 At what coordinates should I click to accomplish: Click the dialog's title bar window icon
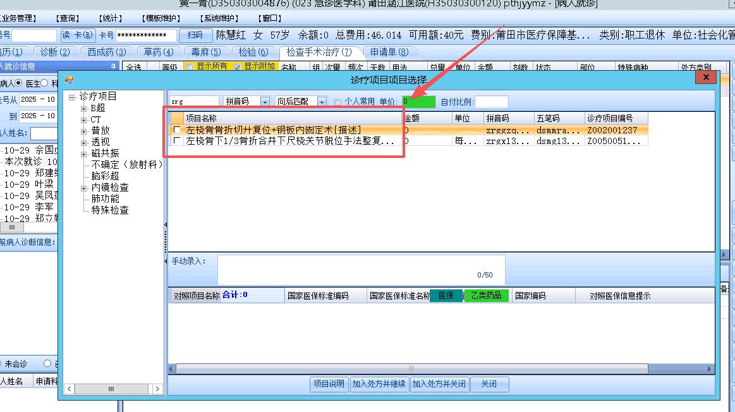point(69,80)
